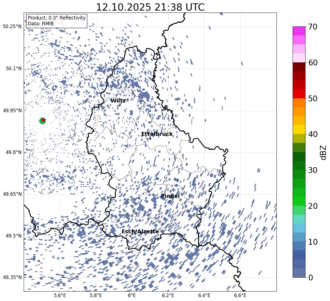Pick the bright red colorbar swatch
This screenshot has height=301, width=330.
[x=299, y=94]
